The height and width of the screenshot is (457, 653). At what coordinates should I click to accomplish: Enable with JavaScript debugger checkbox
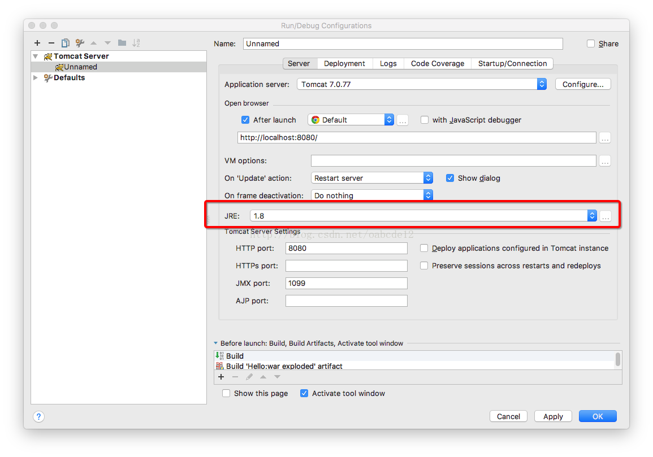coord(425,120)
